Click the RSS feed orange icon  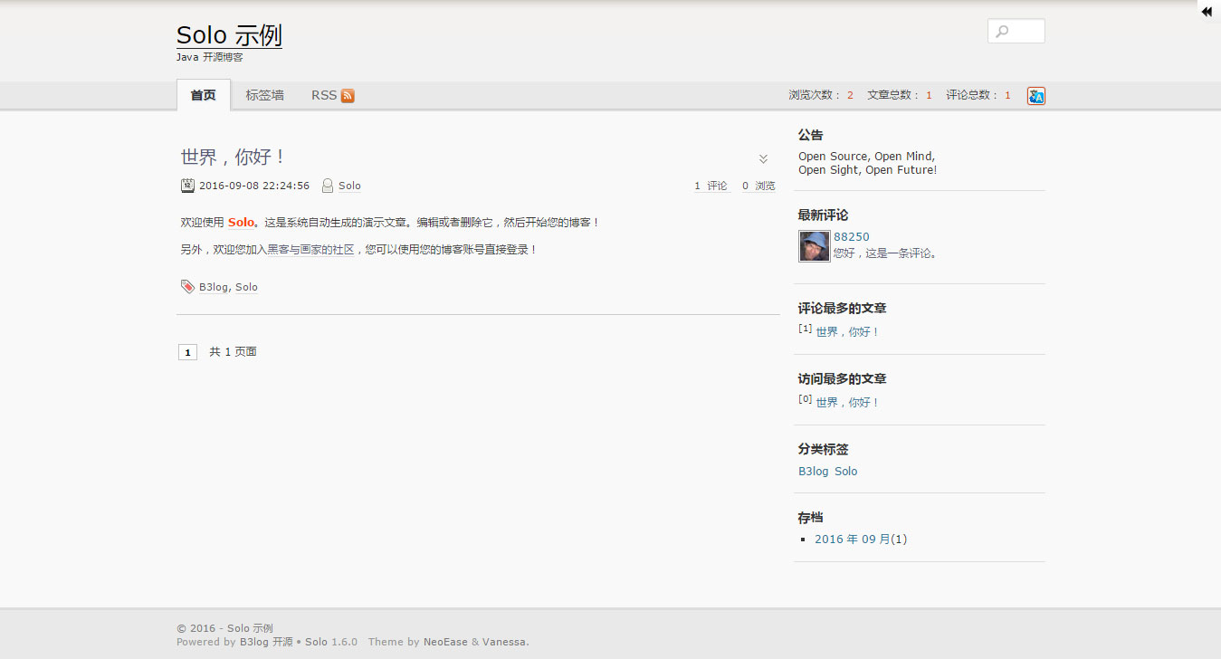pyautogui.click(x=348, y=96)
